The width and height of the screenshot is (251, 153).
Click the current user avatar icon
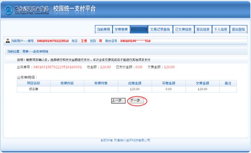(8, 41)
